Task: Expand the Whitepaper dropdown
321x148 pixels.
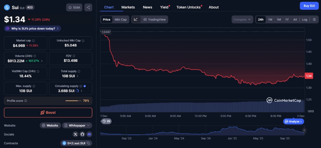Action: [77, 125]
